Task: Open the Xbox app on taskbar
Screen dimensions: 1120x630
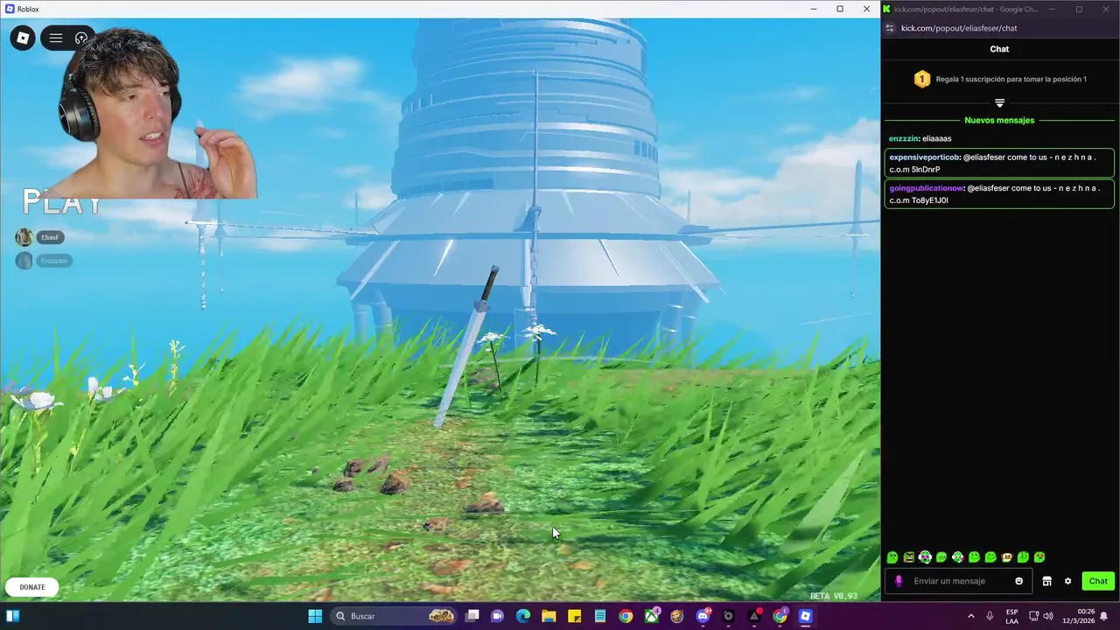Action: pos(652,616)
